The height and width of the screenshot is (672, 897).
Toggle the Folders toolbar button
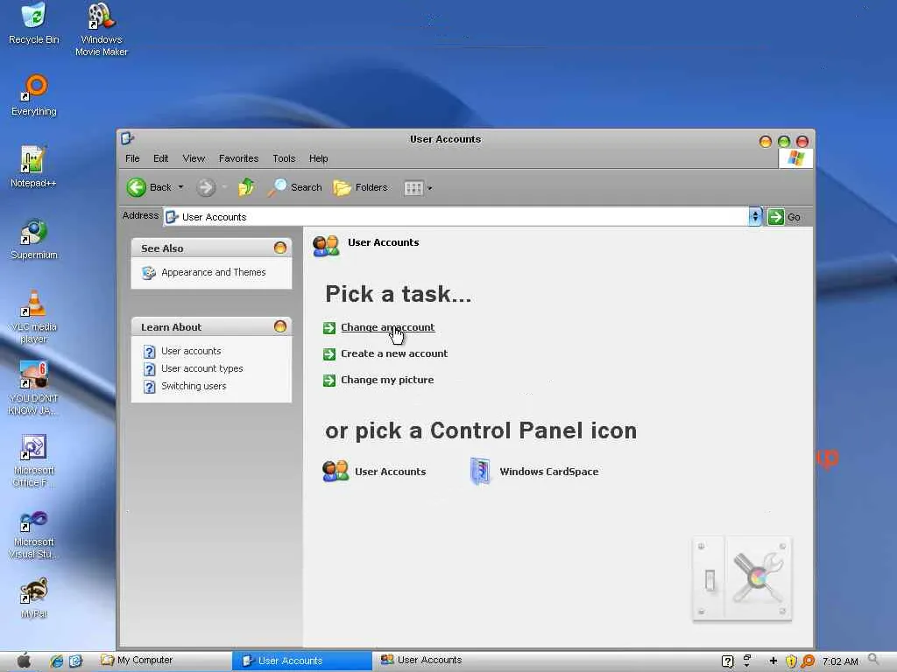pos(360,187)
